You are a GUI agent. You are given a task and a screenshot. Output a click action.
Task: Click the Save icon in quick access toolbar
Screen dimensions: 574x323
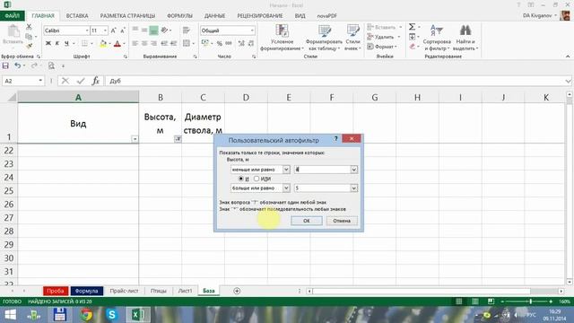(5, 65)
